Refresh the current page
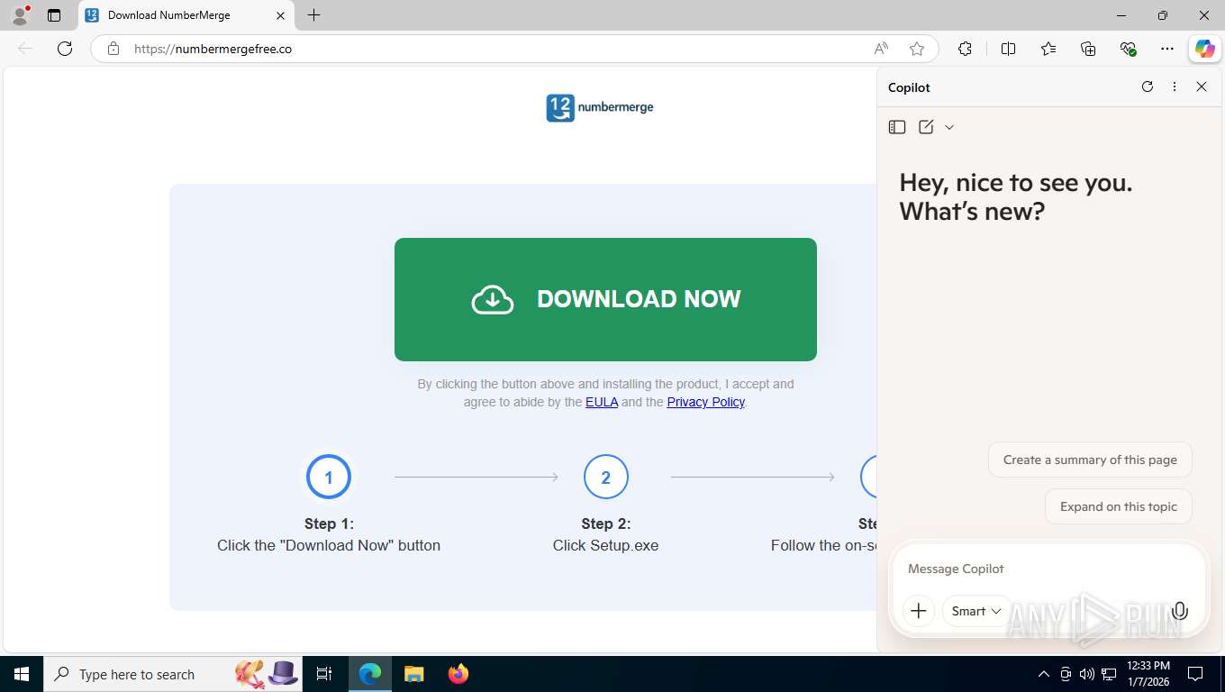 (65, 49)
